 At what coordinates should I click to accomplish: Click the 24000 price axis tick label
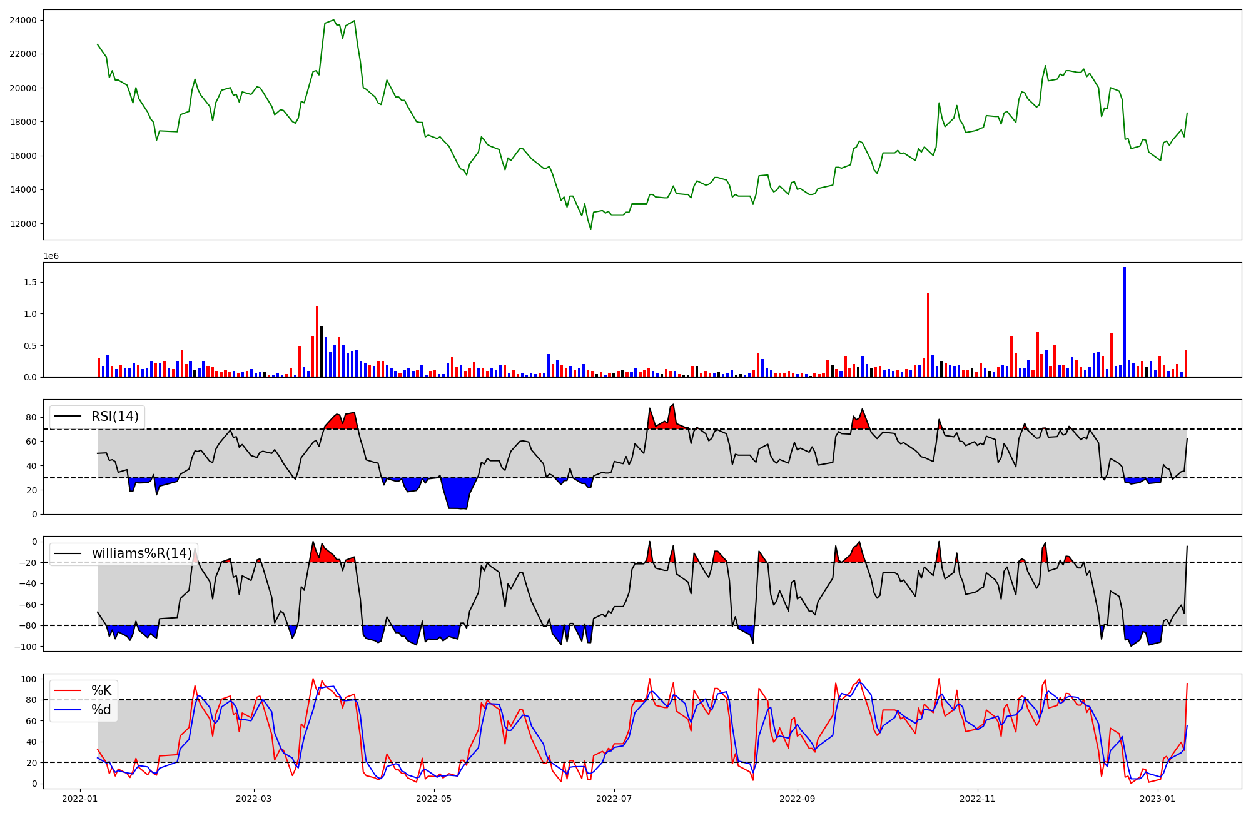pyautogui.click(x=23, y=20)
